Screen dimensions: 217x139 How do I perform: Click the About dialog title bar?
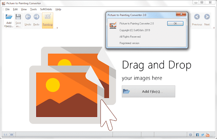coord(141,15)
